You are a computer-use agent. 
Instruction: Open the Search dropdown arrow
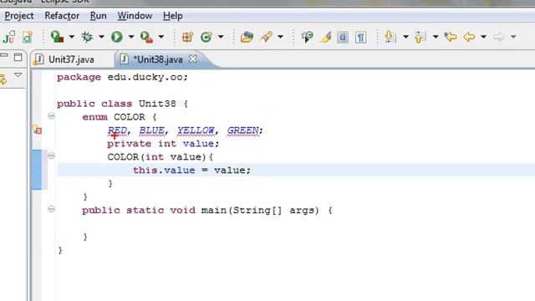(280, 37)
